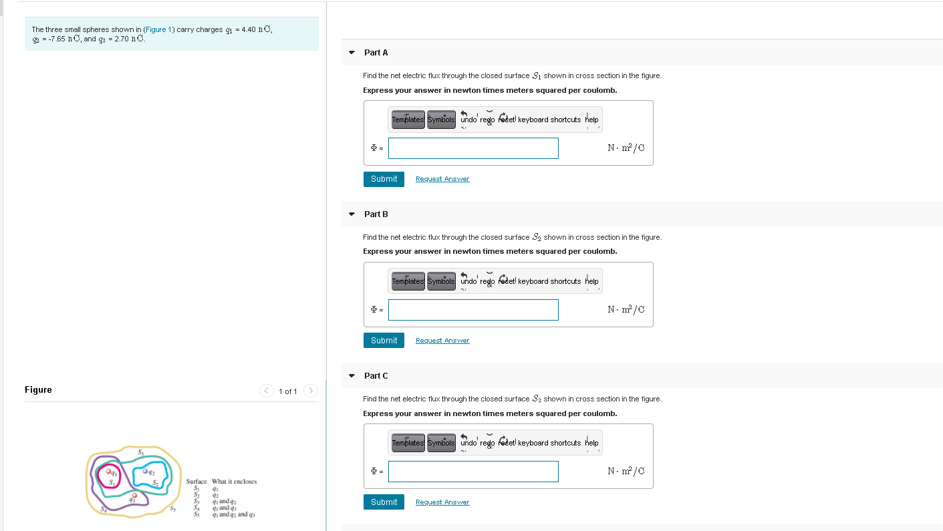
Task: Go to next figure arrow
Action: click(311, 391)
